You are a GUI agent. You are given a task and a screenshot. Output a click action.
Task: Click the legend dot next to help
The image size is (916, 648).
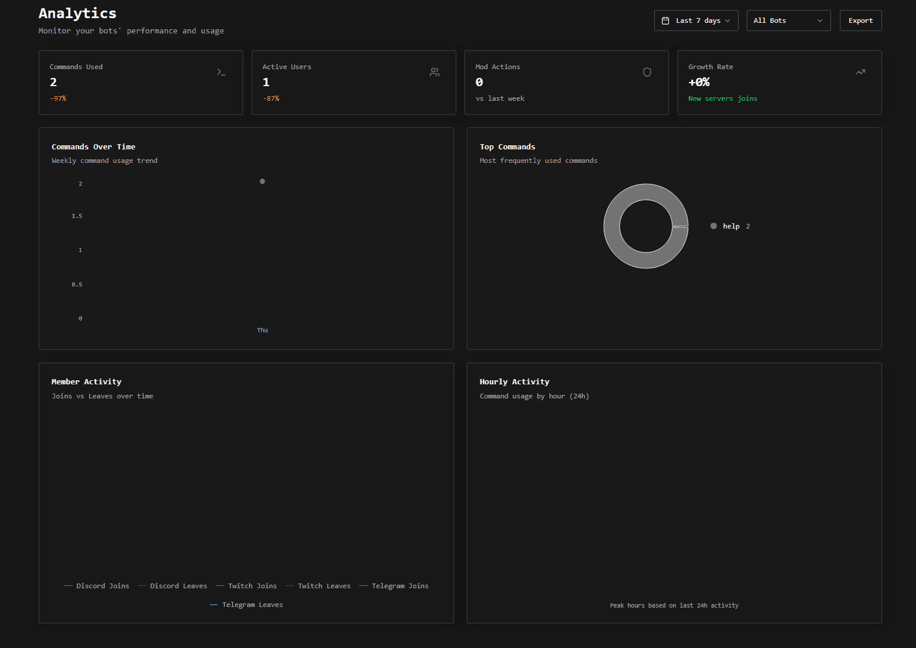[713, 226]
